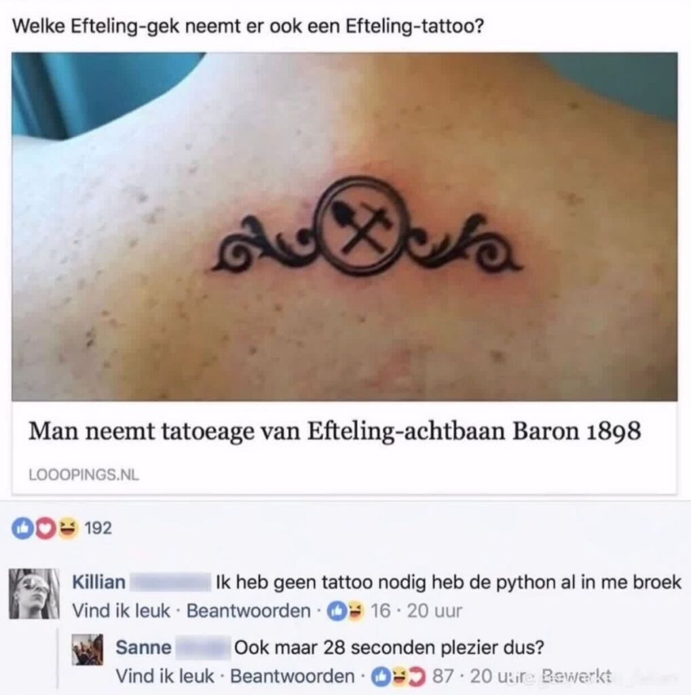Click like icon on Killian's comment reactions

pos(337,612)
